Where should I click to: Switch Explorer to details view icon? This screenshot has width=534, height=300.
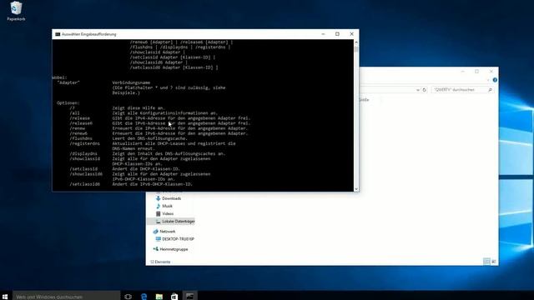pyautogui.click(x=486, y=262)
